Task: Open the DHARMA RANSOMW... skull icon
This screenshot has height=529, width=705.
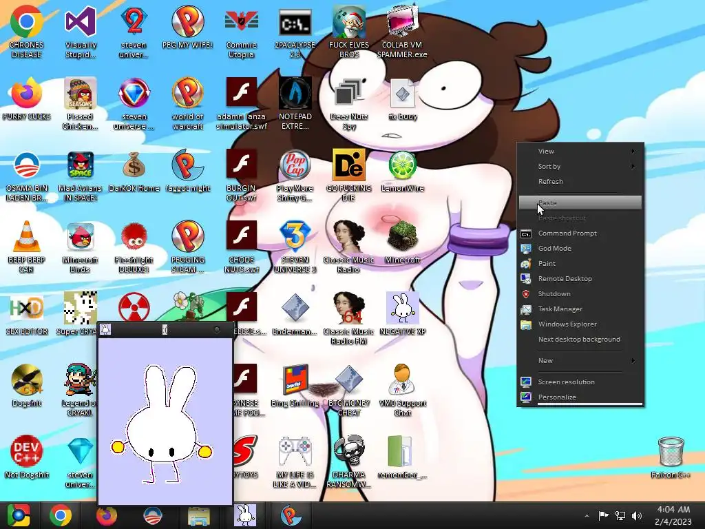Action: (x=348, y=451)
